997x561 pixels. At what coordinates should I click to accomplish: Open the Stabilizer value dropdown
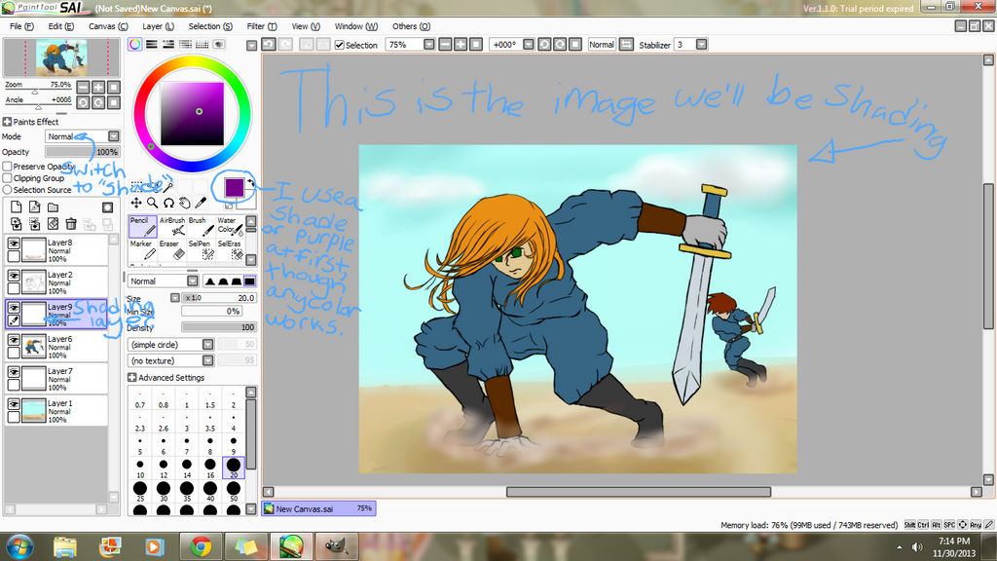(x=701, y=45)
